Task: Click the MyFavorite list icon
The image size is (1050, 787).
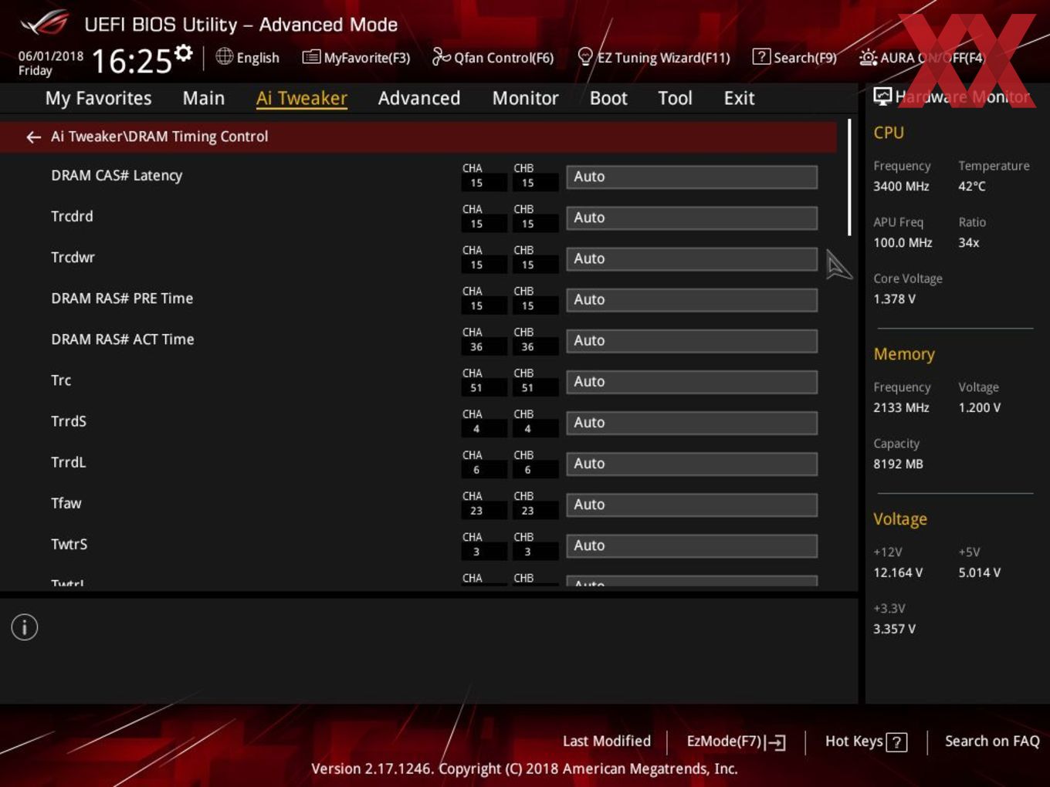Action: pyautogui.click(x=311, y=57)
